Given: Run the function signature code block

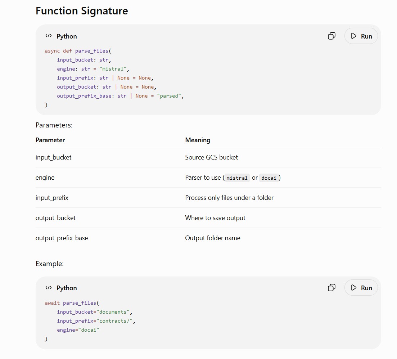Looking at the screenshot, I should click(x=361, y=36).
